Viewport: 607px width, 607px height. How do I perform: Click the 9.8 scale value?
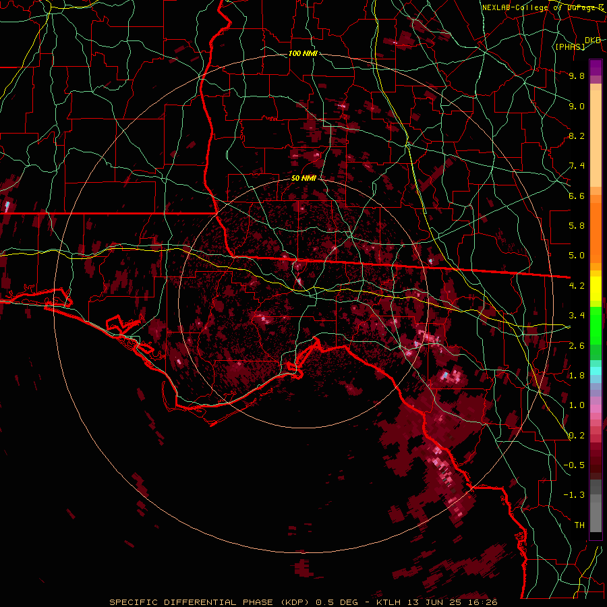click(577, 76)
